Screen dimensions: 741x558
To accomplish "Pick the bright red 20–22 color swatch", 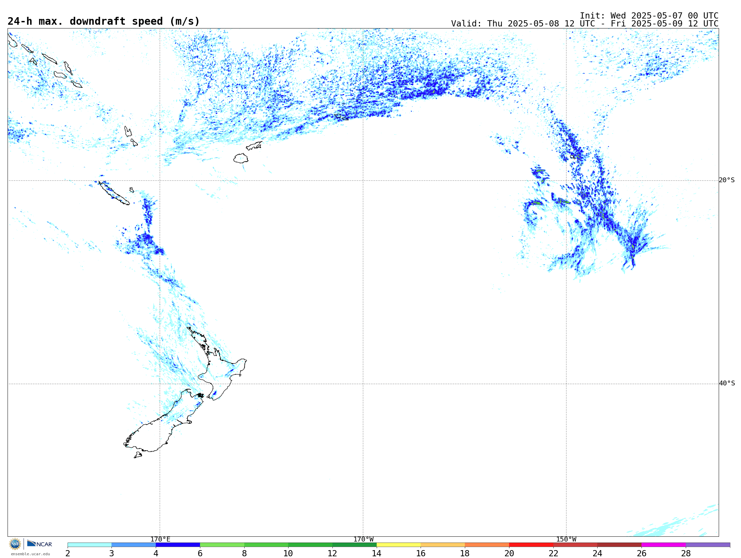I will click(531, 545).
